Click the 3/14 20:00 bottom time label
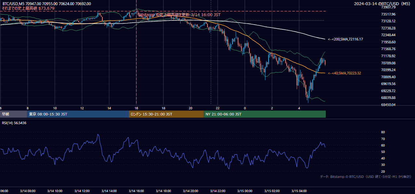Image resolution: width=415 pixels, height=194 pixels. click(190, 191)
